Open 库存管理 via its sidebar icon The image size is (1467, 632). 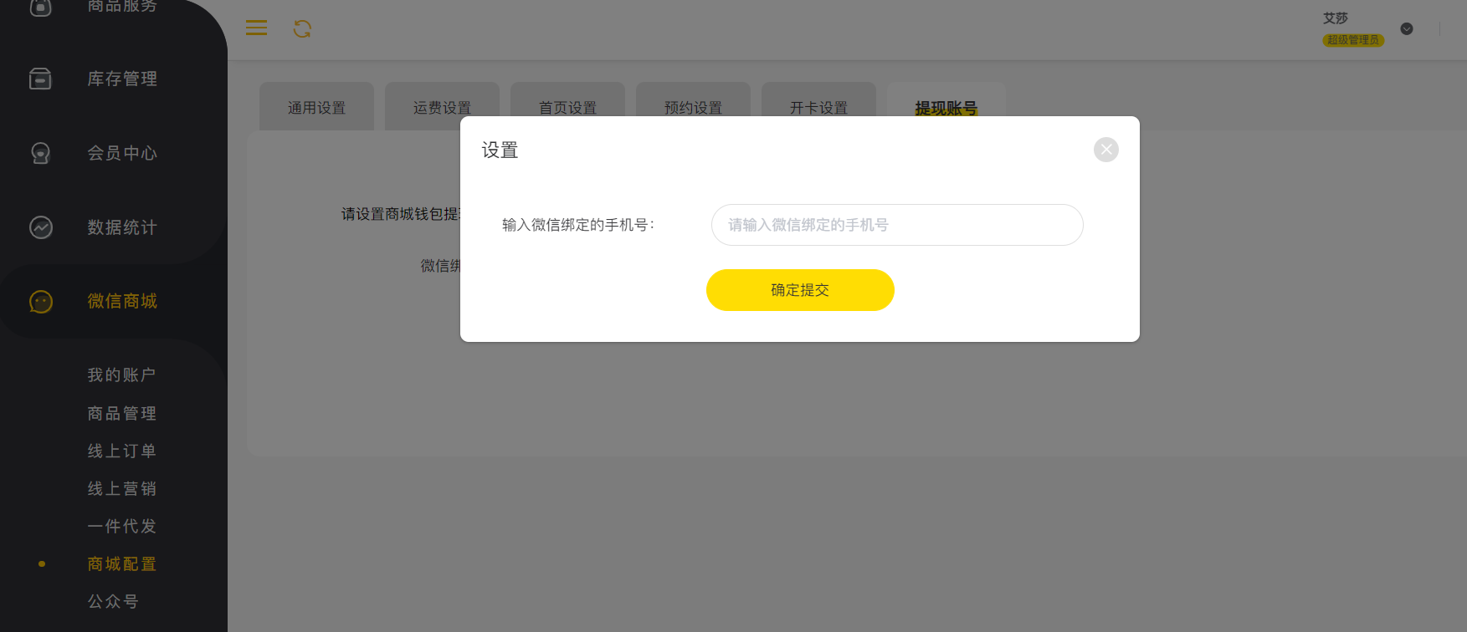(40, 79)
